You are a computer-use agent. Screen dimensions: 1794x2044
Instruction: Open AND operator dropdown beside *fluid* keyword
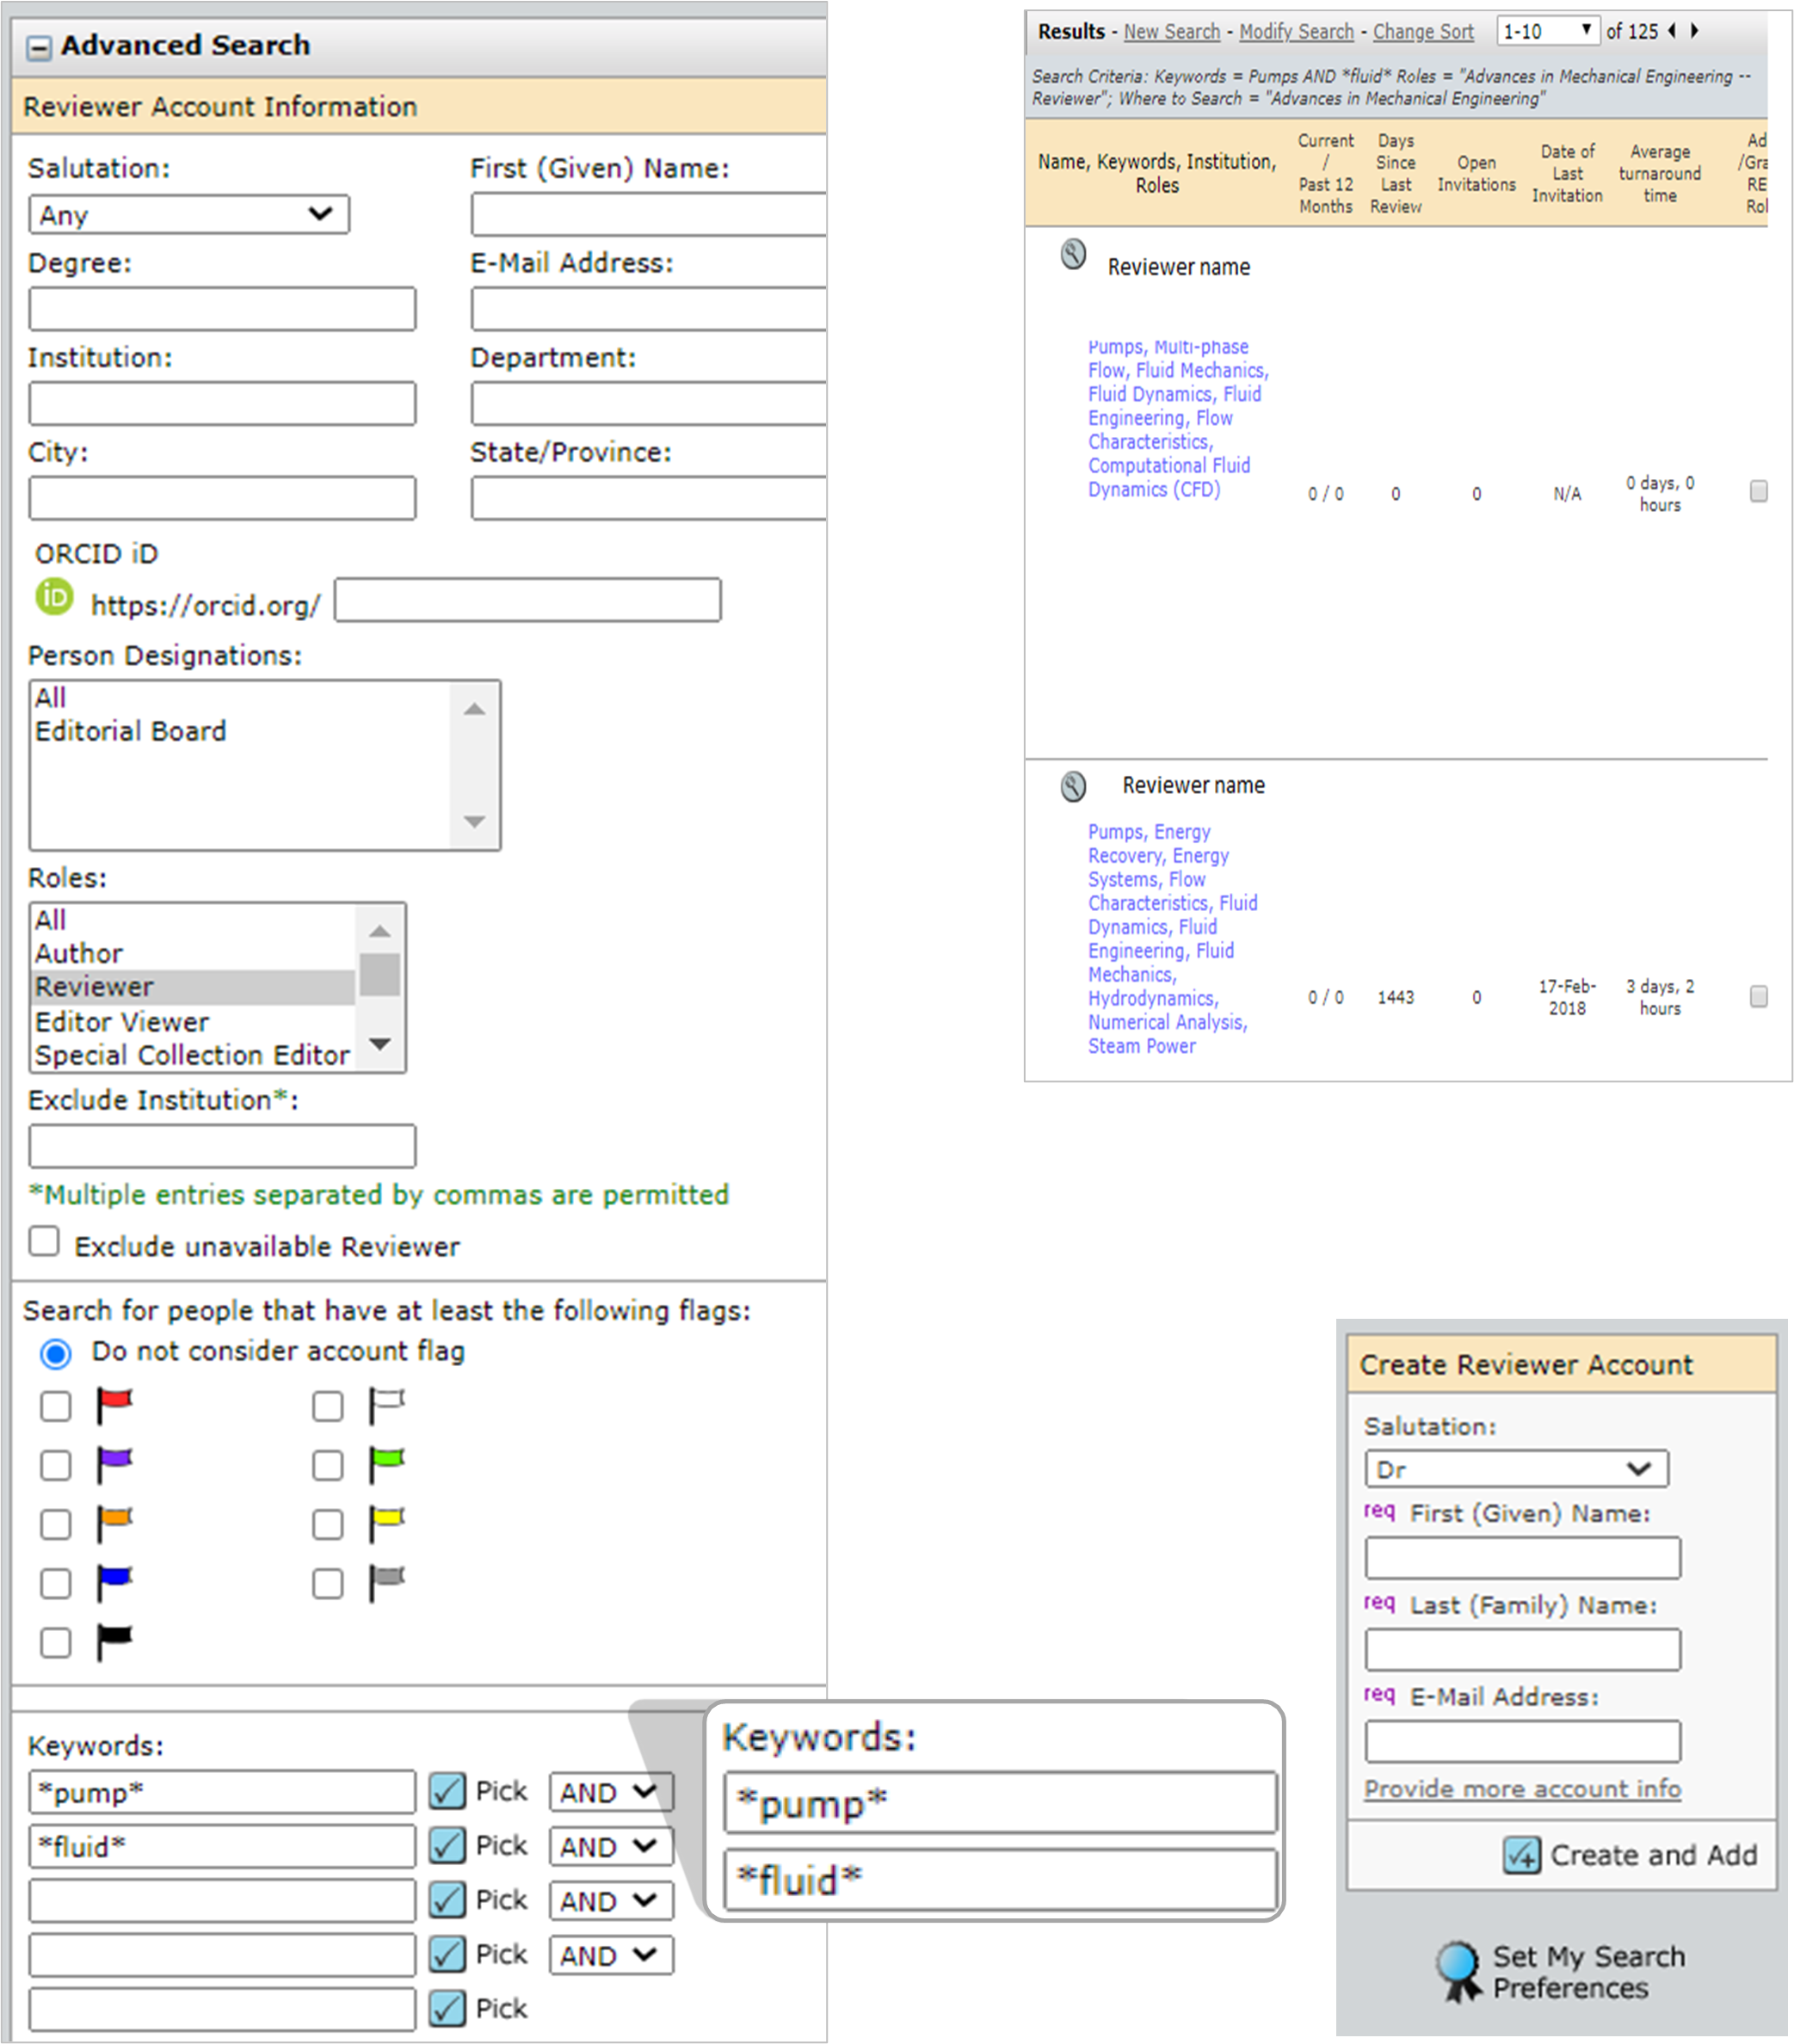pos(610,1846)
